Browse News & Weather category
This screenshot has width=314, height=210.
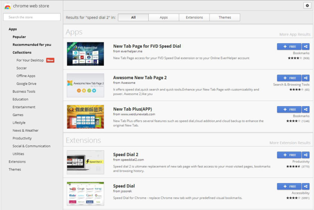click(x=25, y=131)
